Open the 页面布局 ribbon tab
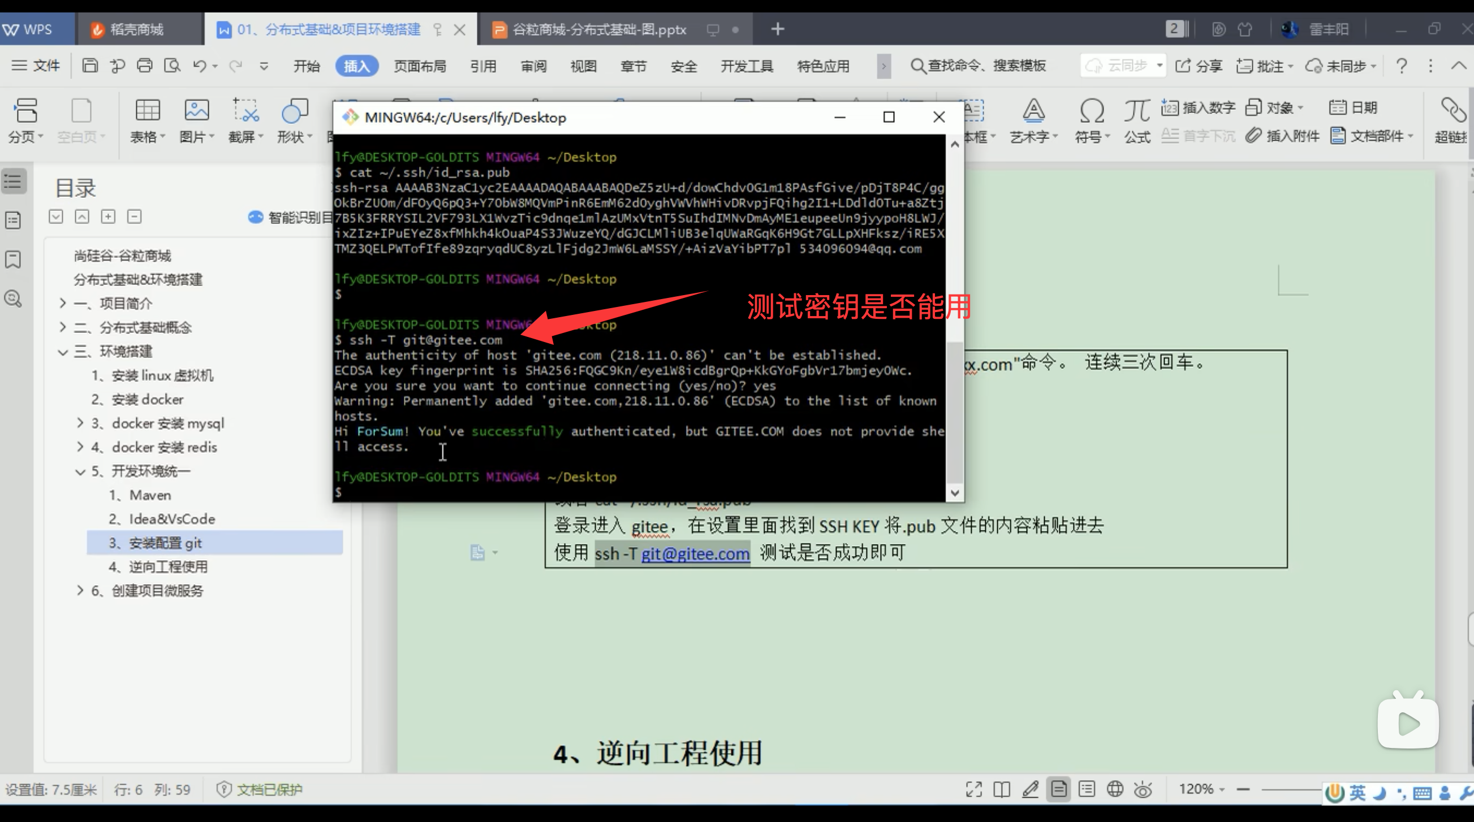1474x822 pixels. (x=420, y=66)
